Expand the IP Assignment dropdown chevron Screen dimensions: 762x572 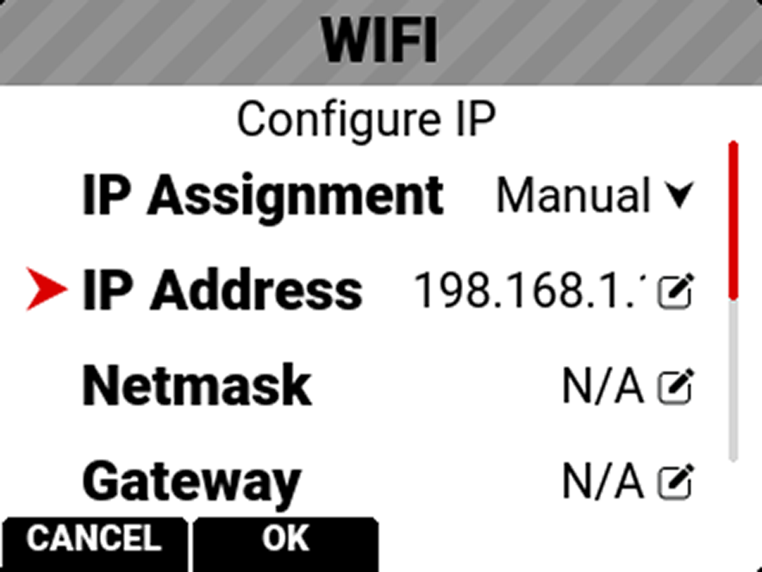(x=679, y=195)
